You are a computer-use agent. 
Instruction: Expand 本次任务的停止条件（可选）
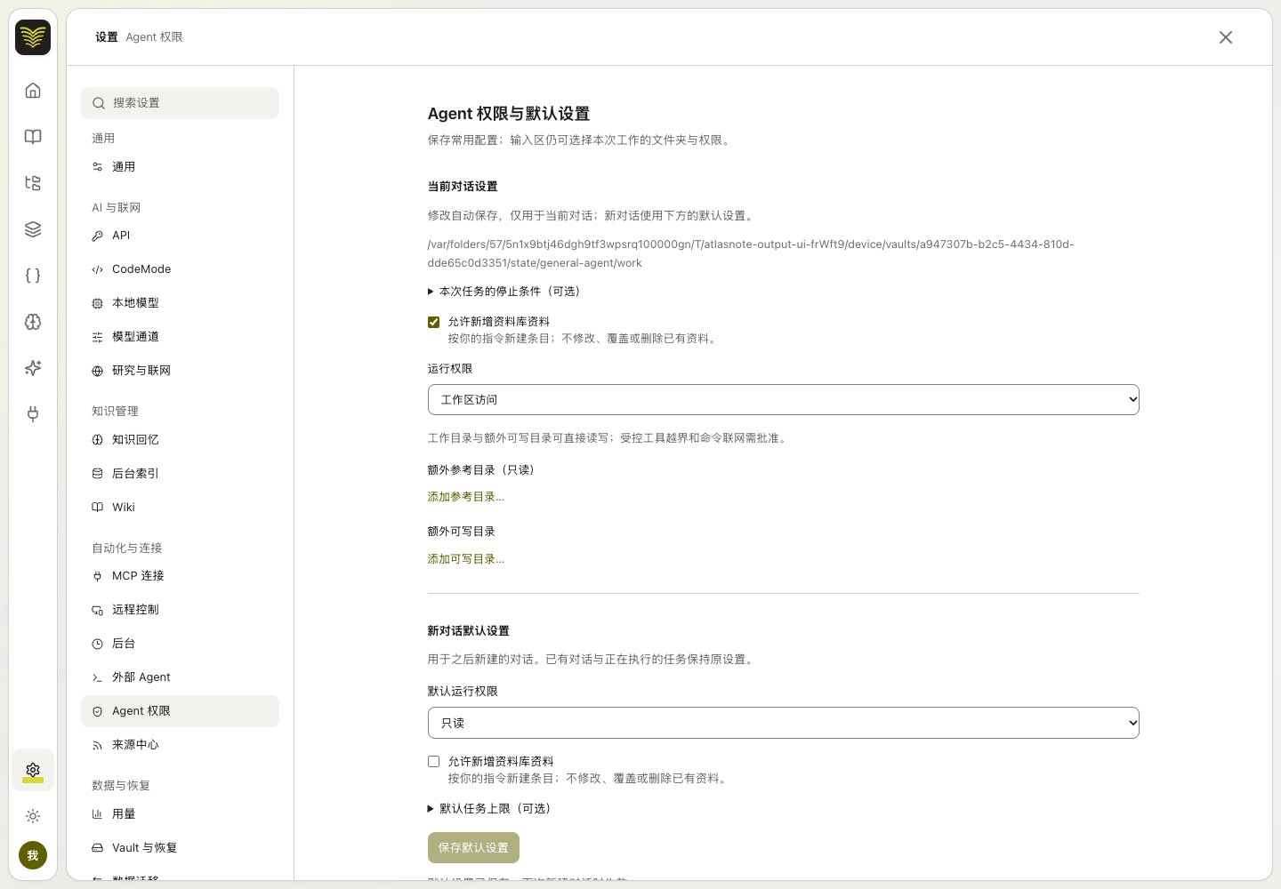(x=504, y=292)
